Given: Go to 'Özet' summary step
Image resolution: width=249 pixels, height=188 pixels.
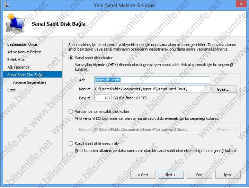Looking at the screenshot, I should [x=11, y=90].
